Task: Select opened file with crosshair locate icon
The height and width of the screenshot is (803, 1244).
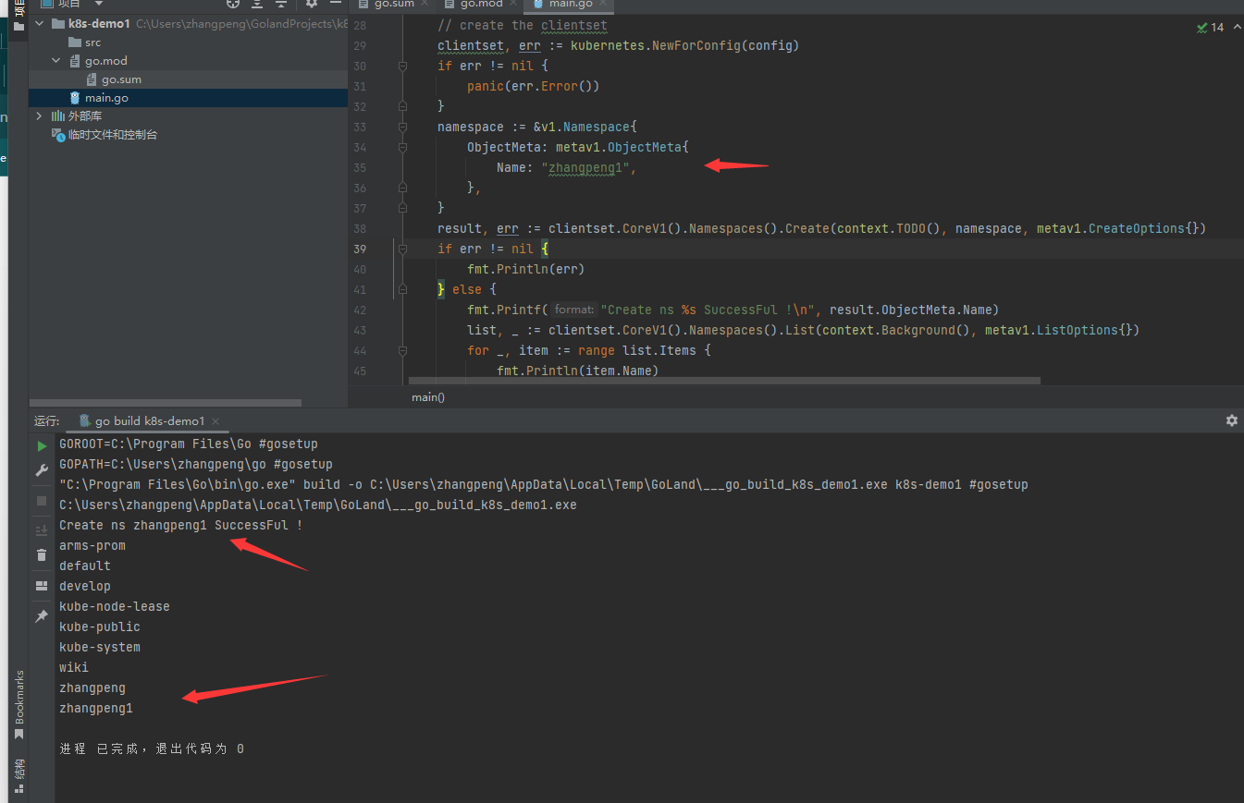Action: 233,4
